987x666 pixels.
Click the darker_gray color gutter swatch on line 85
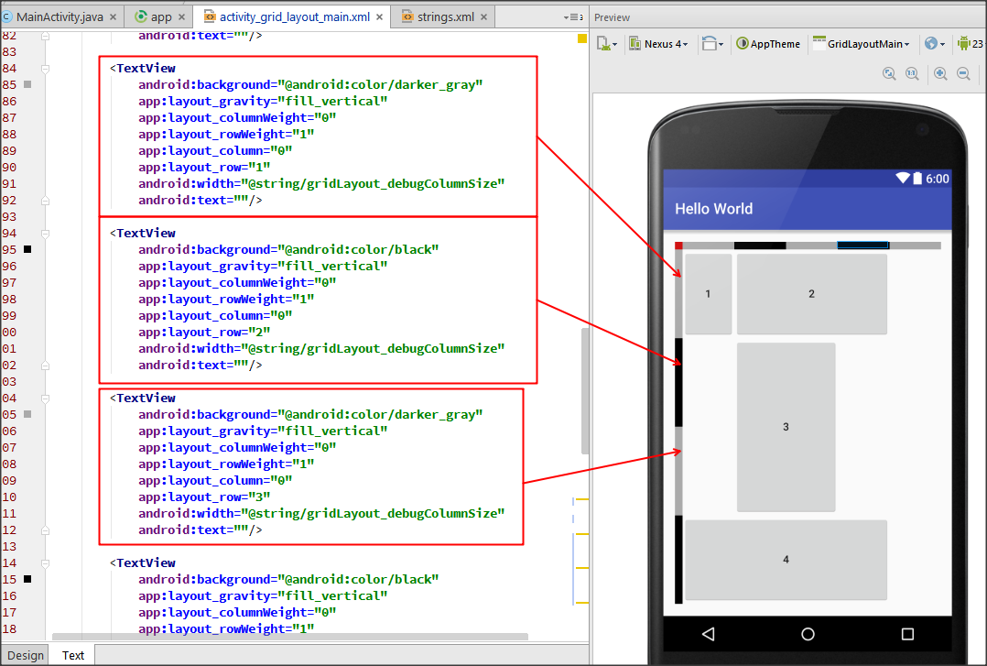pyautogui.click(x=27, y=84)
